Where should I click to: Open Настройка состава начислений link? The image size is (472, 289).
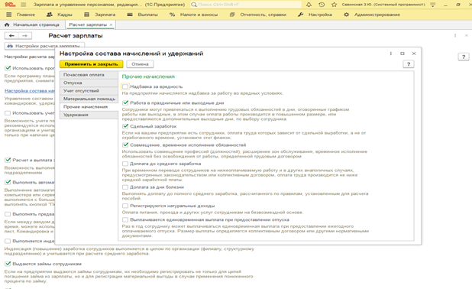(30, 91)
